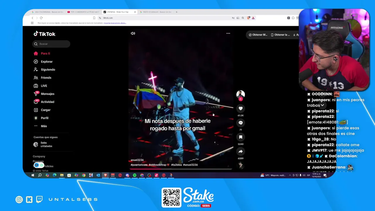Image resolution: width=375 pixels, height=211 pixels.
Task: Switch the ESP input language indicator
Action: click(308, 175)
